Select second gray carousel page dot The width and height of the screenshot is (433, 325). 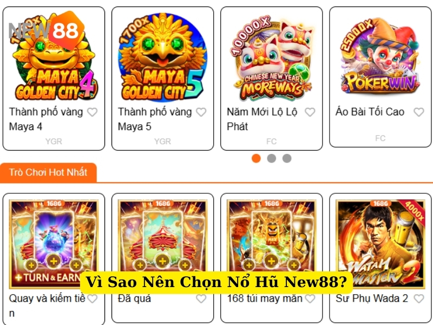(x=272, y=158)
